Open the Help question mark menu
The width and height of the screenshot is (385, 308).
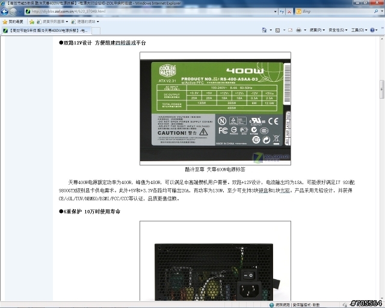[x=374, y=30]
